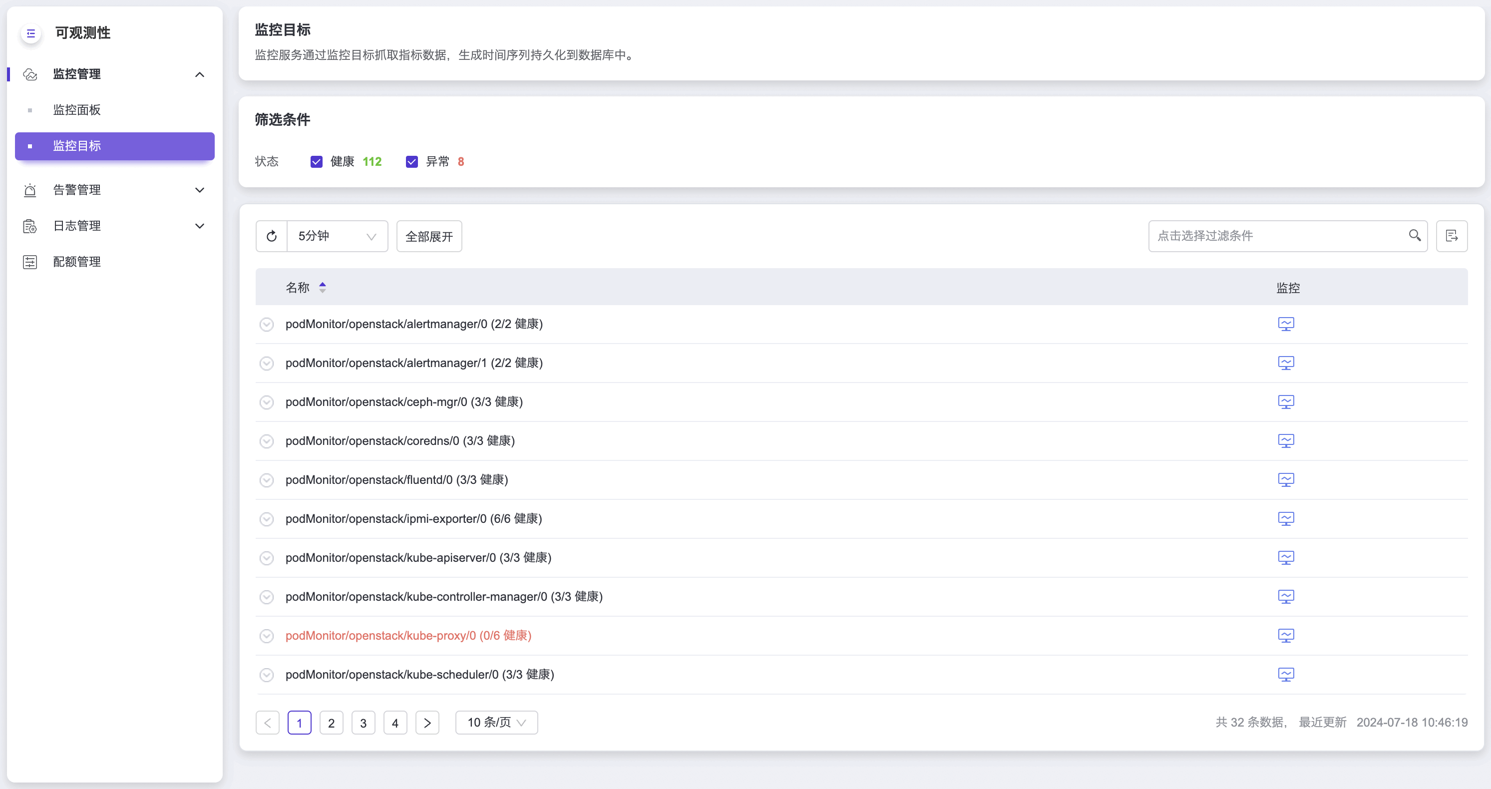Open the 10 条/页 page size dropdown
Viewport: 1491px width, 789px height.
tap(496, 723)
